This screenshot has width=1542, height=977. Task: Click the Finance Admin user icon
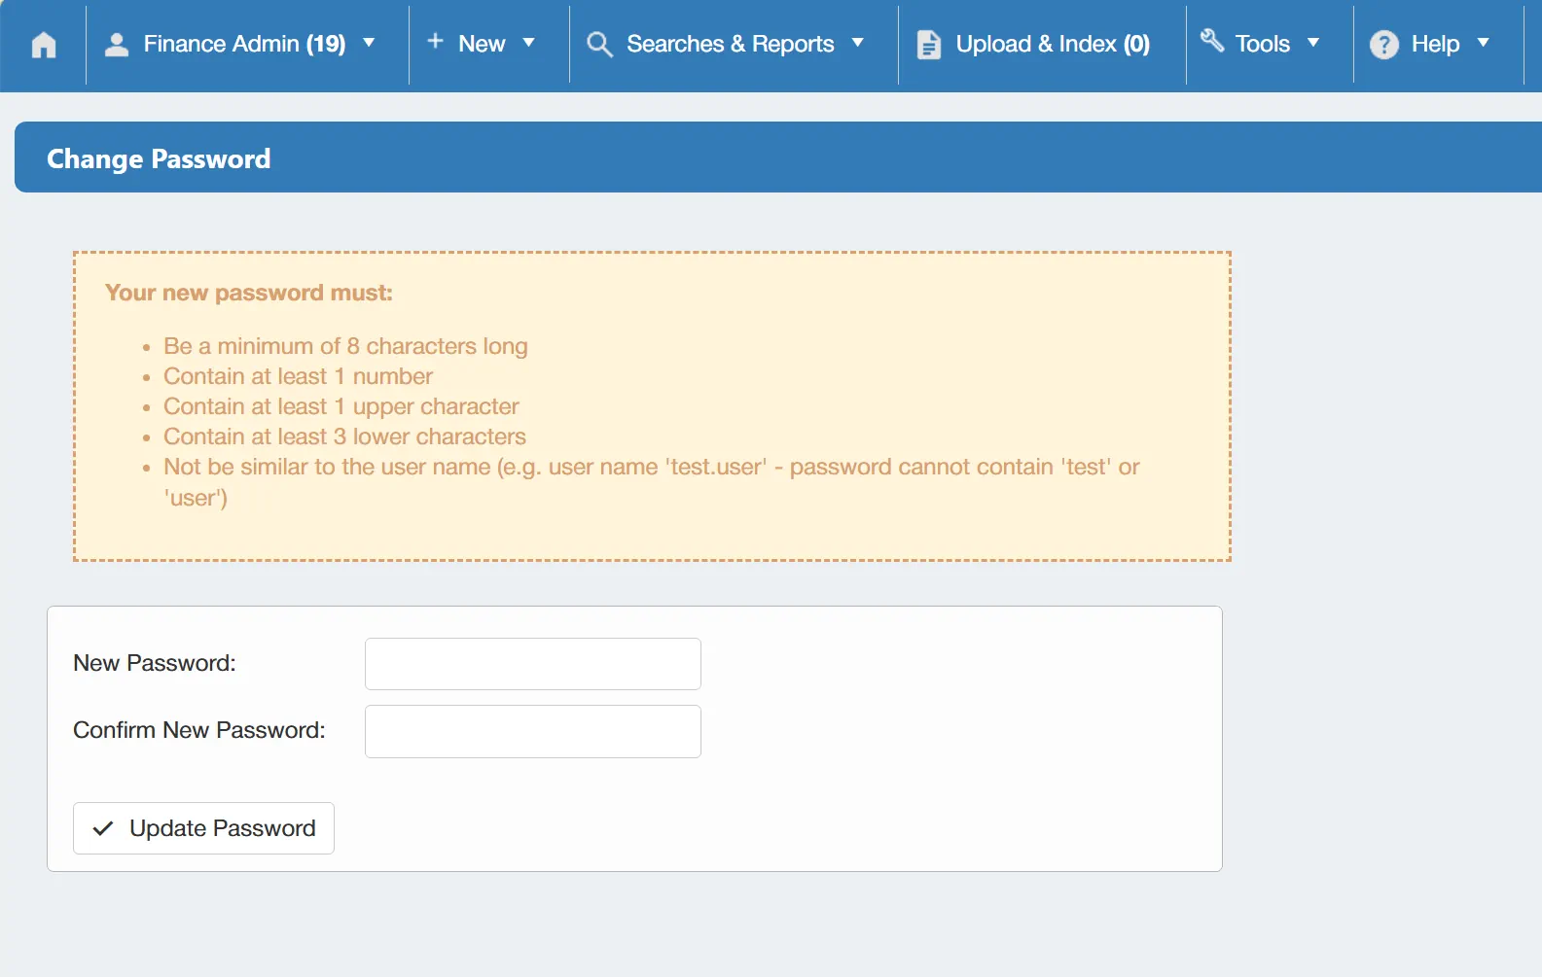coord(117,45)
